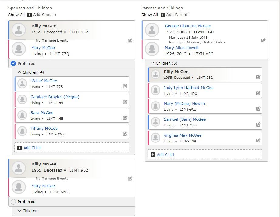Edit relationship icon for Judy Lynn Hatfield-McGee

pyautogui.click(x=258, y=93)
